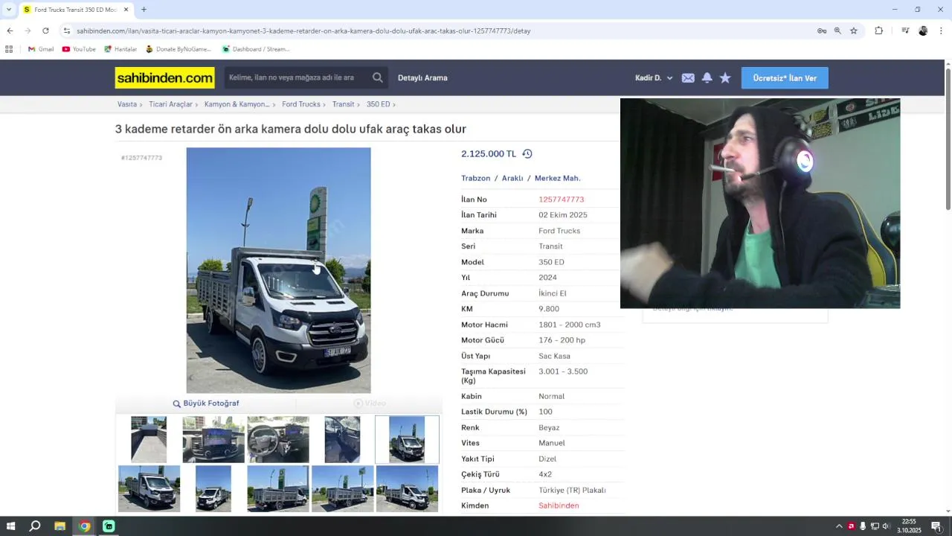
Task: Click the Chrome profile avatar
Action: (923, 31)
